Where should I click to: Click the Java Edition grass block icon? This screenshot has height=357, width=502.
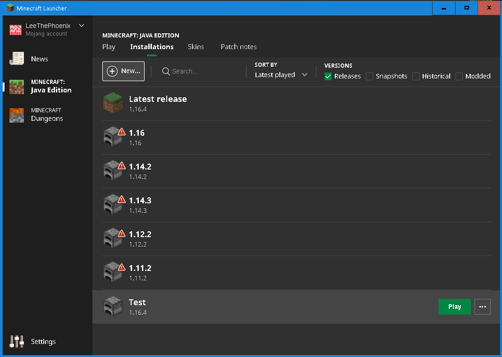pos(17,87)
